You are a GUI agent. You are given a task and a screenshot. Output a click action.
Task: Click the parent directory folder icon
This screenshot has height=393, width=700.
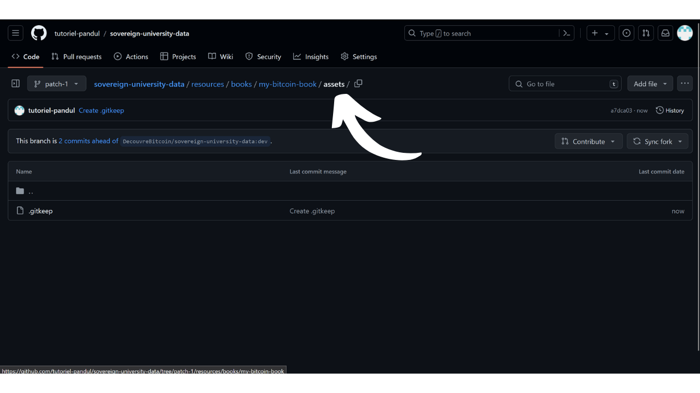(20, 191)
